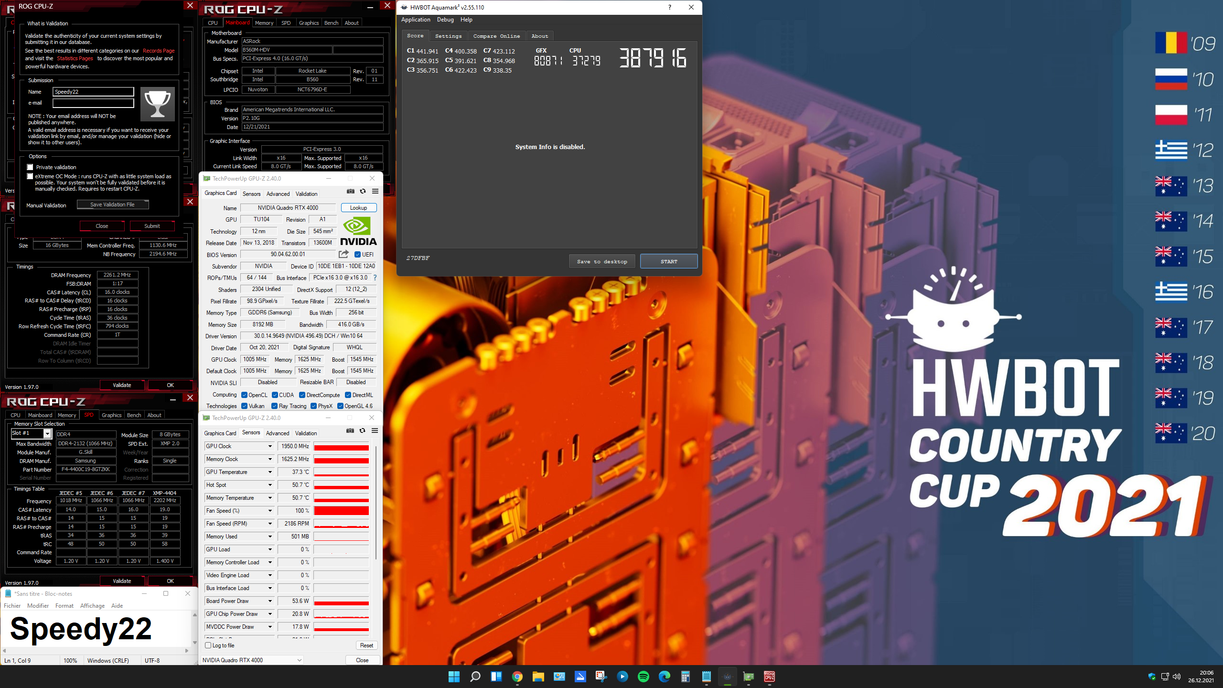The height and width of the screenshot is (688, 1223).
Task: Switch to Notepad via the taskbar icon
Action: (707, 677)
